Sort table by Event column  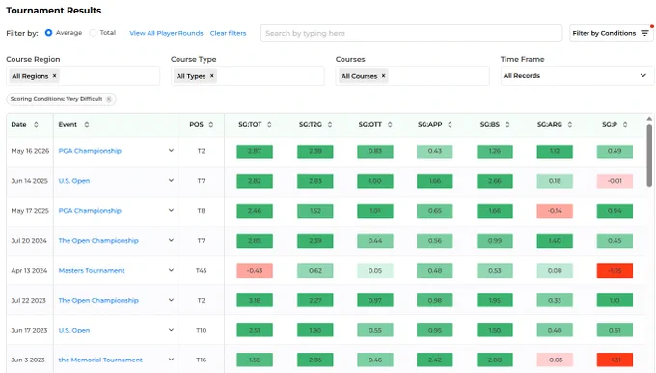coord(87,124)
